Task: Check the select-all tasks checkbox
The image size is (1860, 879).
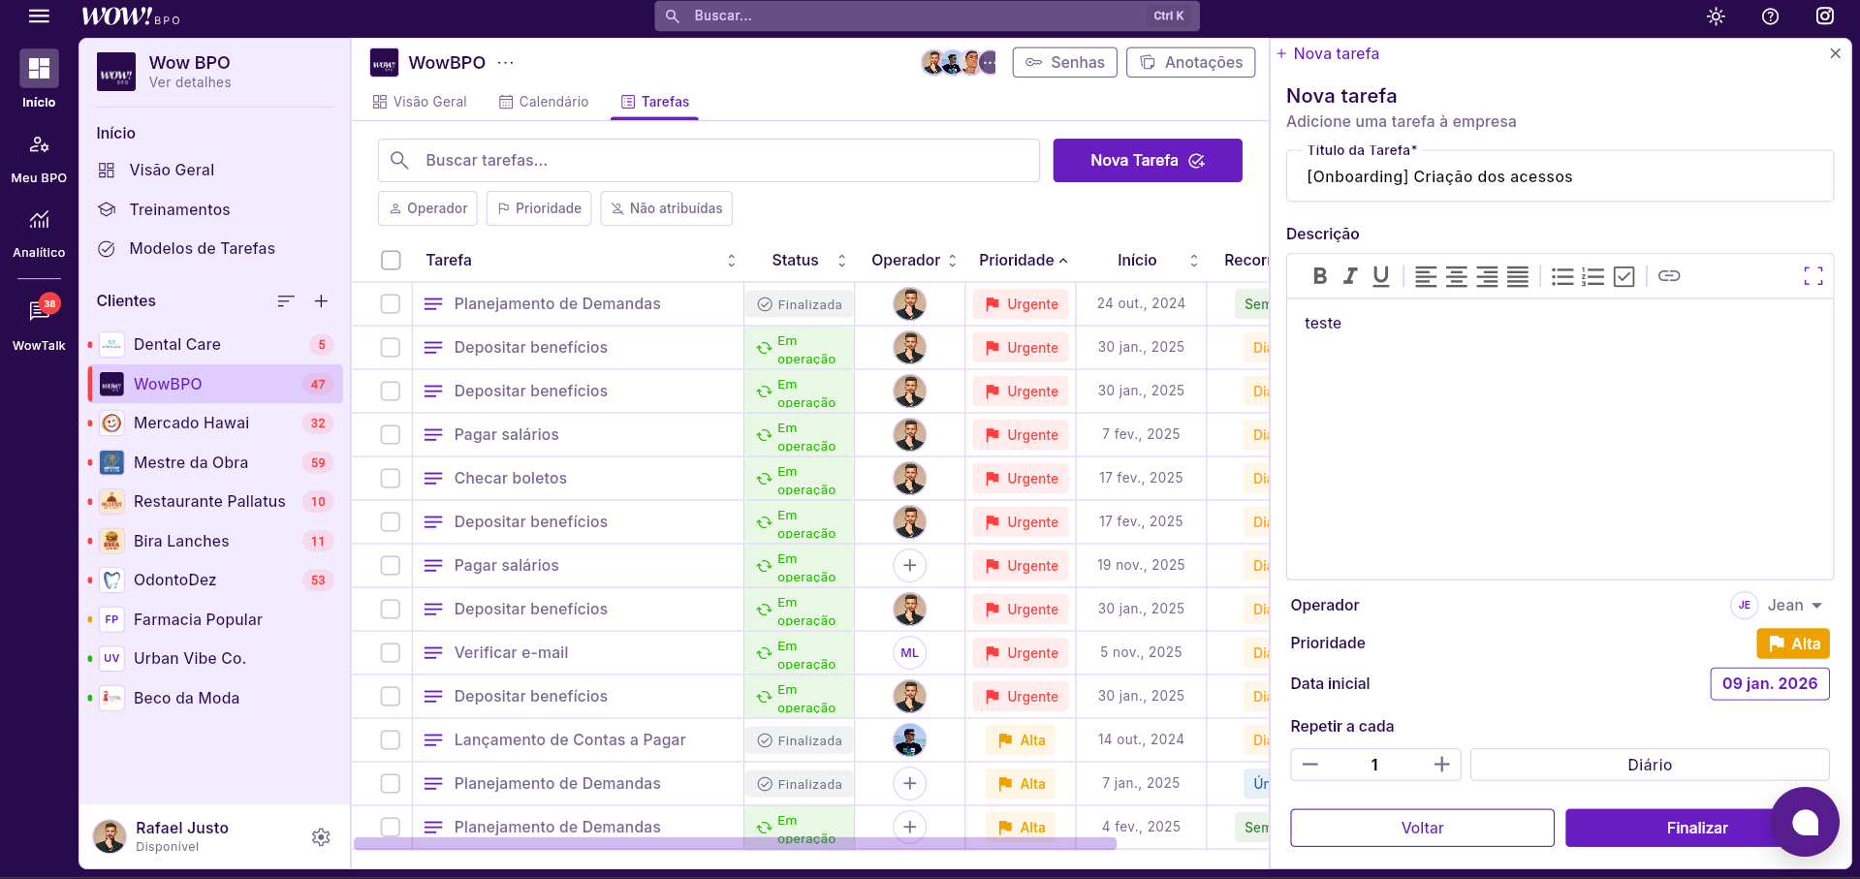Action: pyautogui.click(x=391, y=260)
